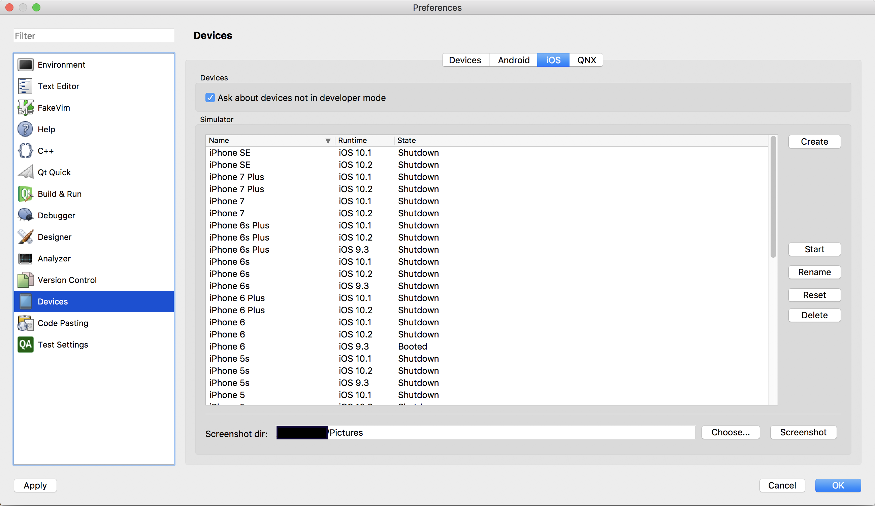Click Name column sort arrow
The image size is (875, 506).
coord(327,141)
